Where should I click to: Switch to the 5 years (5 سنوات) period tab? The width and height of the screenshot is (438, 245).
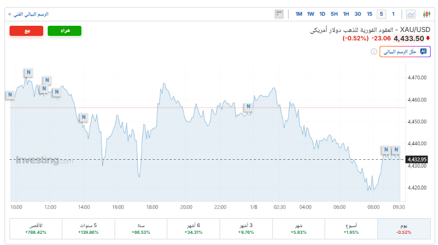tap(88, 229)
